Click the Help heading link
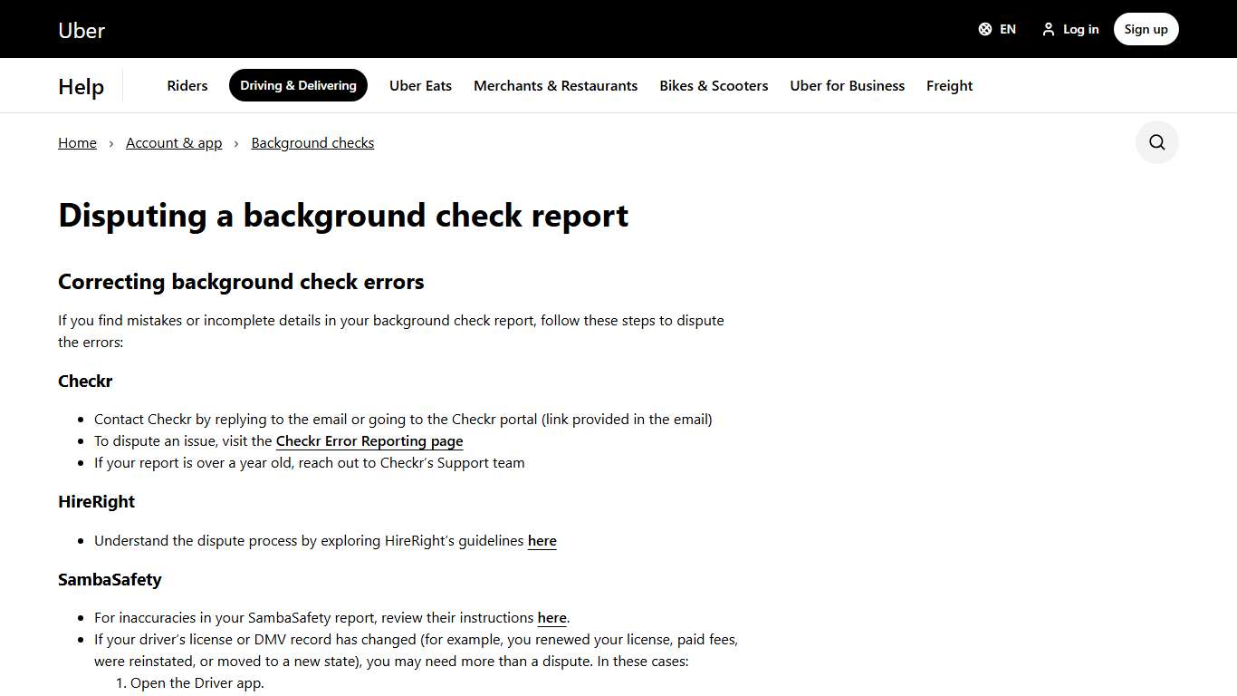This screenshot has width=1237, height=696. pyautogui.click(x=80, y=86)
